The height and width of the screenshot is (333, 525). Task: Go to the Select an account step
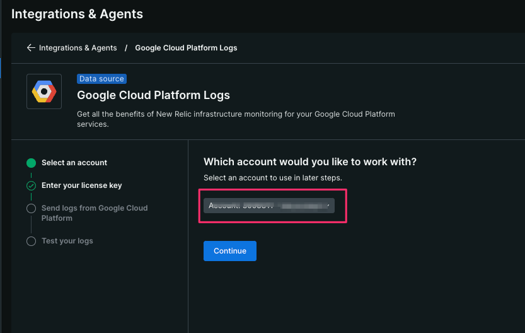(x=74, y=163)
